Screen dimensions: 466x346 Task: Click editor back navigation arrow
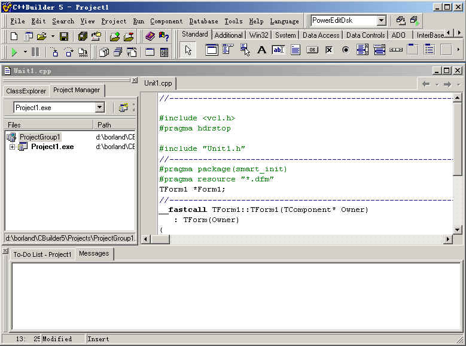coord(426,84)
